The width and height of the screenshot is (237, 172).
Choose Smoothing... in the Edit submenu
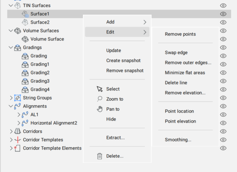tap(178, 140)
